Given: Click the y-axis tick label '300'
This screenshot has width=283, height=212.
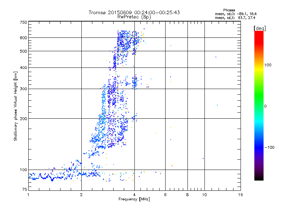Looking at the screenshot, I should click(23, 89).
